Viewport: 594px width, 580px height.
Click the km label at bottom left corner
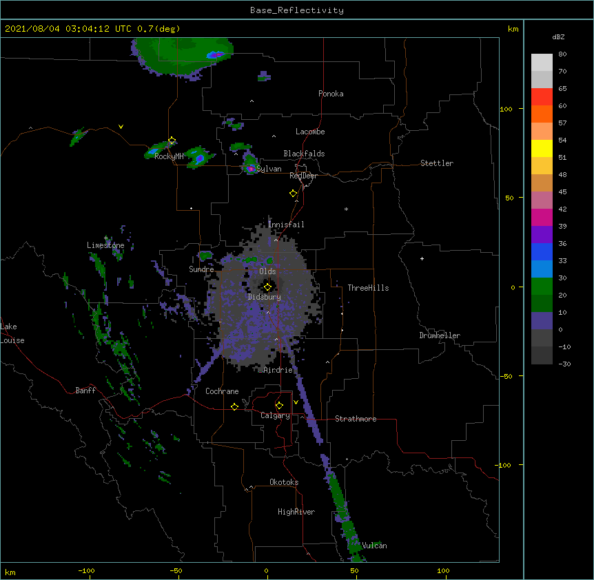click(10, 572)
